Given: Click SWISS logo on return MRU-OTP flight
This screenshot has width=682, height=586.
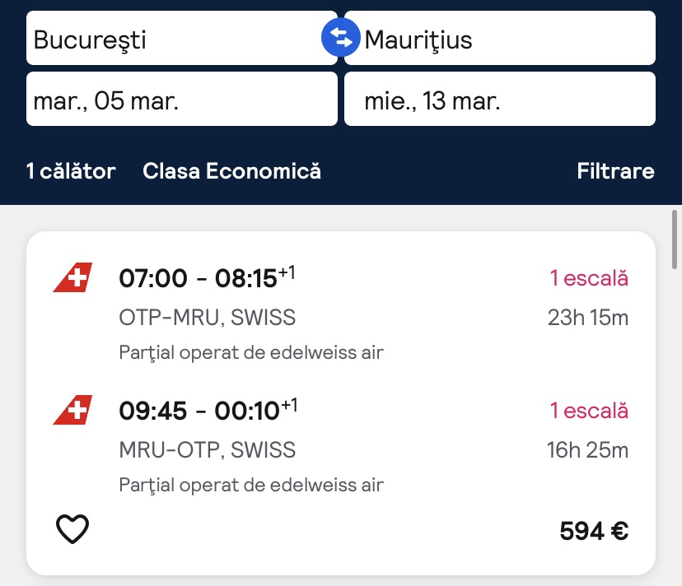Looking at the screenshot, I should coord(72,410).
